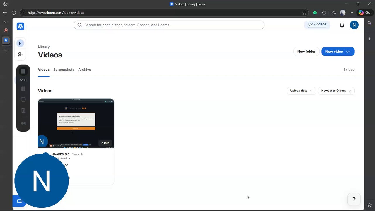The width and height of the screenshot is (375, 211).
Task: Click the browser sidebar search icon
Action: click(x=370, y=23)
